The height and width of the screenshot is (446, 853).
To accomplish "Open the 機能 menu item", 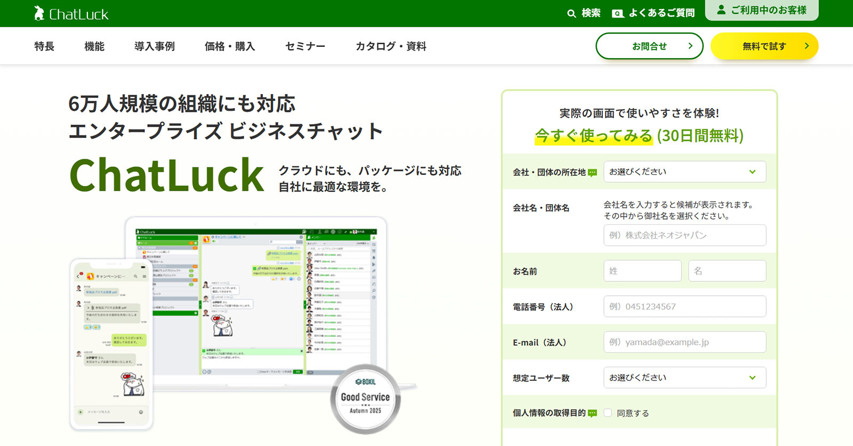I will coord(94,46).
